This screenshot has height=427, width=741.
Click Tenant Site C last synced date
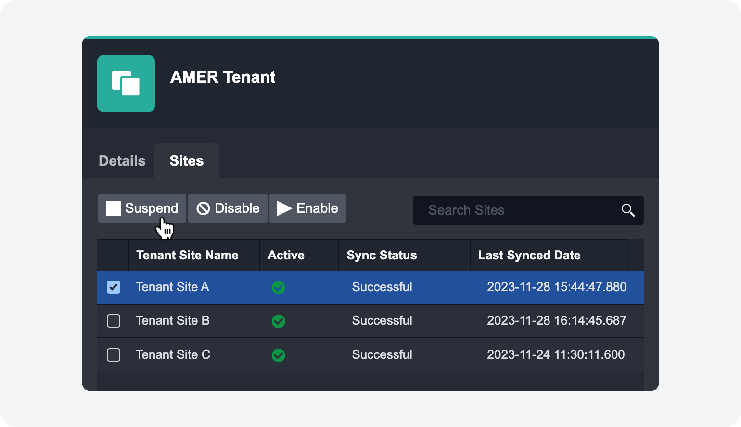click(x=556, y=355)
